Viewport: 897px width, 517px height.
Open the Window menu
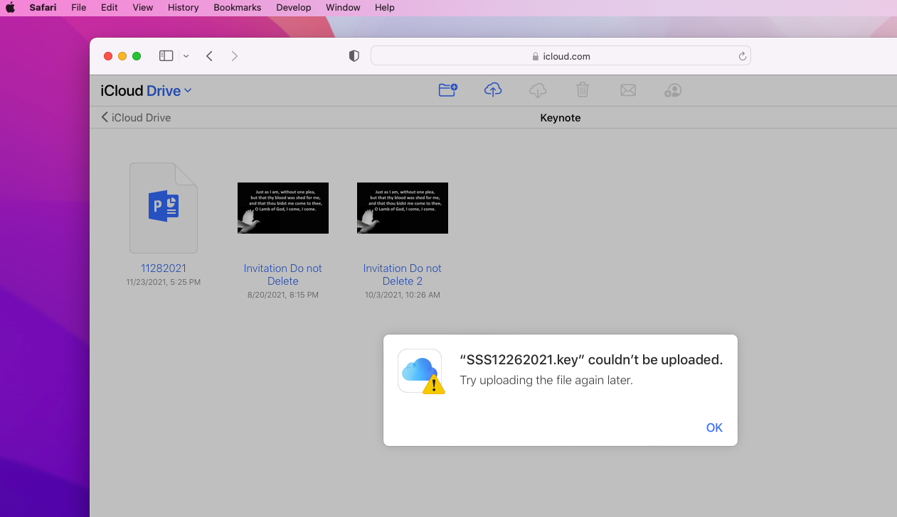pyautogui.click(x=343, y=8)
